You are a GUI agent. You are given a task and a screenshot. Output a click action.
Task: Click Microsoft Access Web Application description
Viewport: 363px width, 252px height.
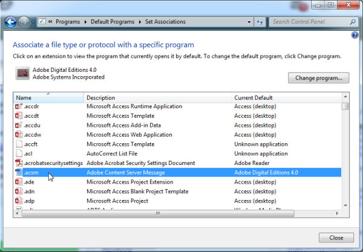[x=129, y=135]
